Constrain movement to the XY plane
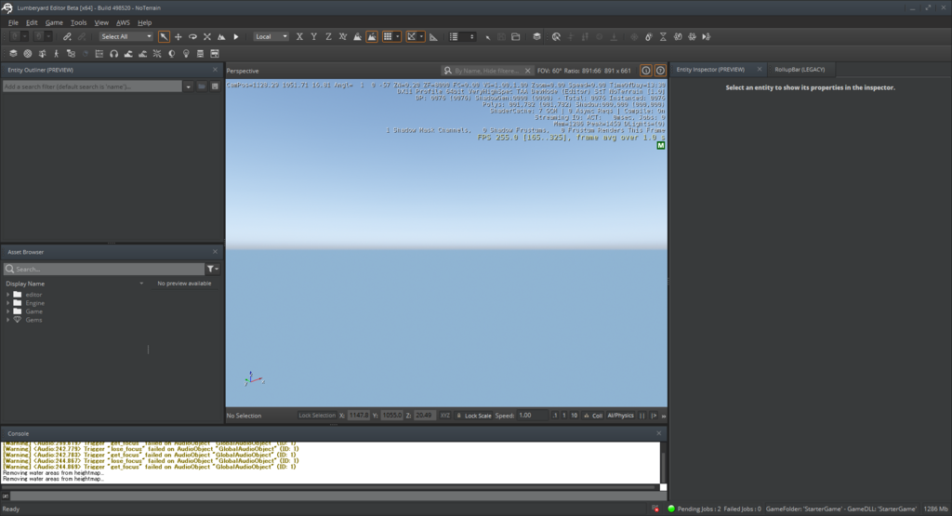The width and height of the screenshot is (952, 516). 343,37
